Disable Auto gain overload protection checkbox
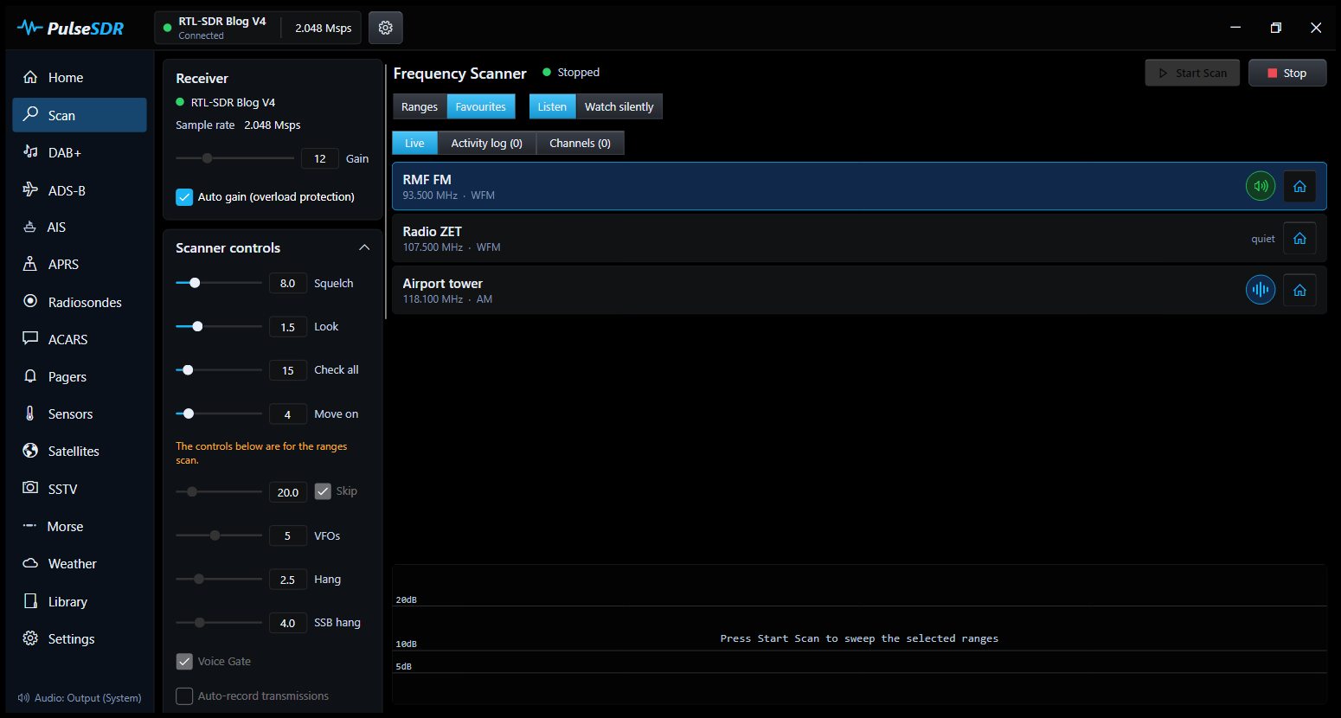The width and height of the screenshot is (1341, 718). point(184,196)
